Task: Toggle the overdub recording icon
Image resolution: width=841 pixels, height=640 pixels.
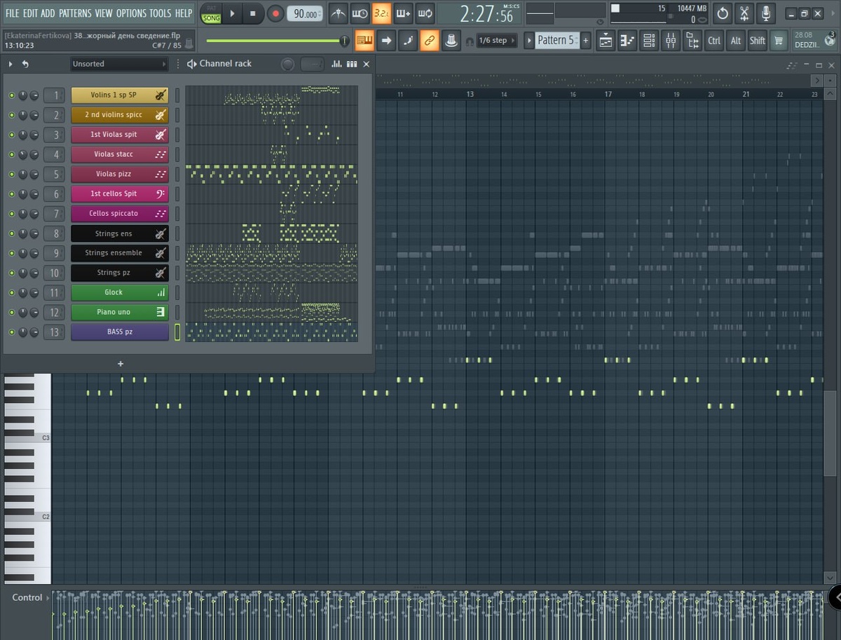Action: coord(403,13)
